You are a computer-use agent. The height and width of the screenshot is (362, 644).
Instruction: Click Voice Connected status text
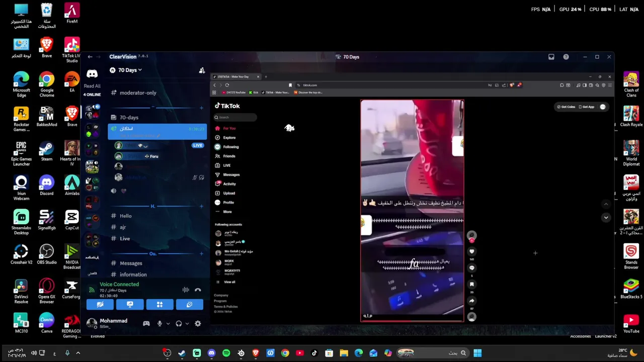coord(119,284)
